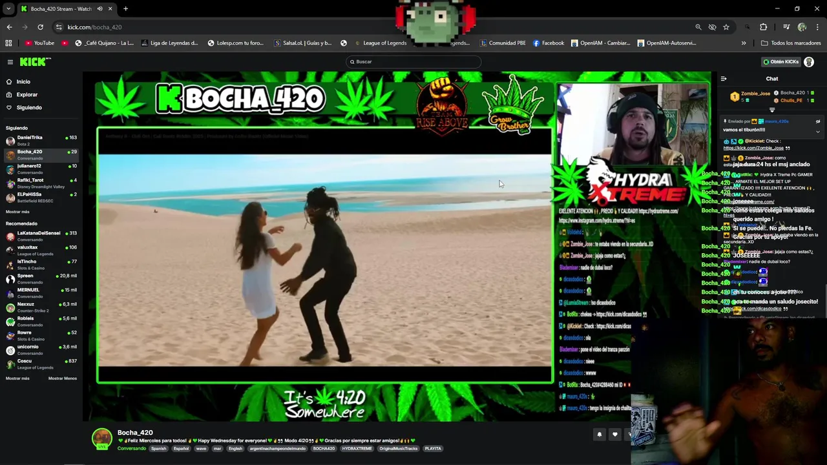Open the tab search dropdown arrow
Image resolution: width=827 pixels, height=465 pixels.
tap(8, 9)
